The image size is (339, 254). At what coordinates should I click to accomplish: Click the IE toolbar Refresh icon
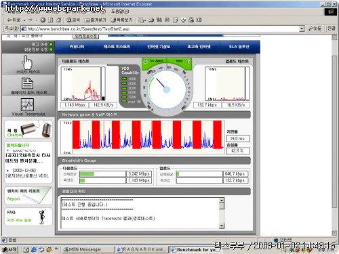point(51,20)
